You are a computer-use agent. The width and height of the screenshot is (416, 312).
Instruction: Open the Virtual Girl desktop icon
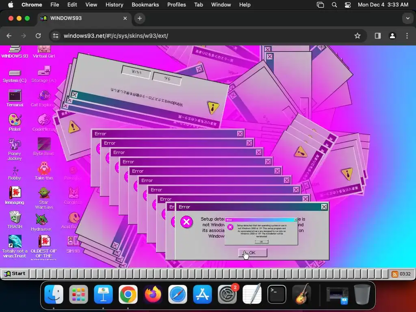(x=44, y=52)
